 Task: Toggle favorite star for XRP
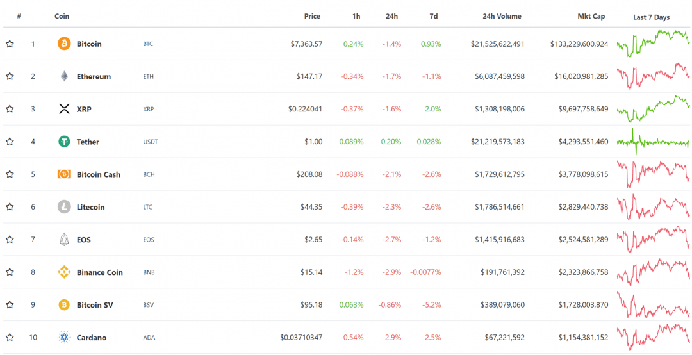tap(10, 109)
